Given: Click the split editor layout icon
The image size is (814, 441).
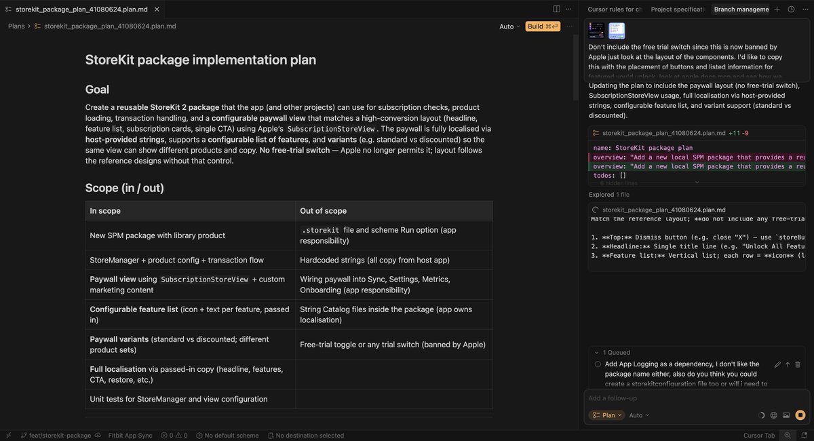Looking at the screenshot, I should point(556,9).
